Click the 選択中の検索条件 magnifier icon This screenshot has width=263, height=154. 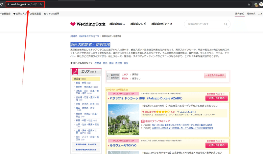click(x=108, y=77)
